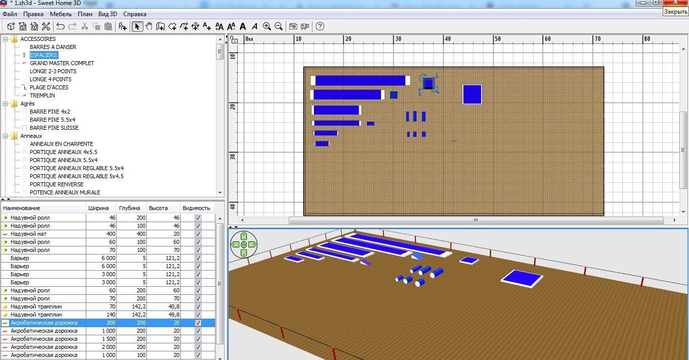Uncheck visibility for Надувной мат

pos(198,234)
